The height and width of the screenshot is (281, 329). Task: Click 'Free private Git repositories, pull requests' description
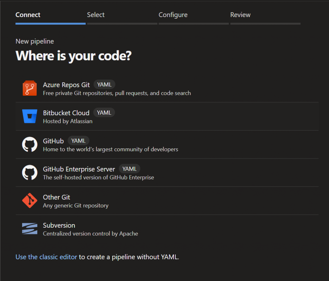[x=117, y=93]
